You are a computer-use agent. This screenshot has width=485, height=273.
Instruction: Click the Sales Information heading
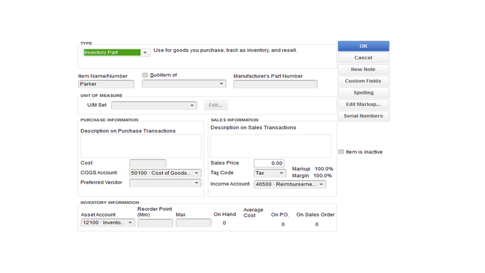(234, 120)
